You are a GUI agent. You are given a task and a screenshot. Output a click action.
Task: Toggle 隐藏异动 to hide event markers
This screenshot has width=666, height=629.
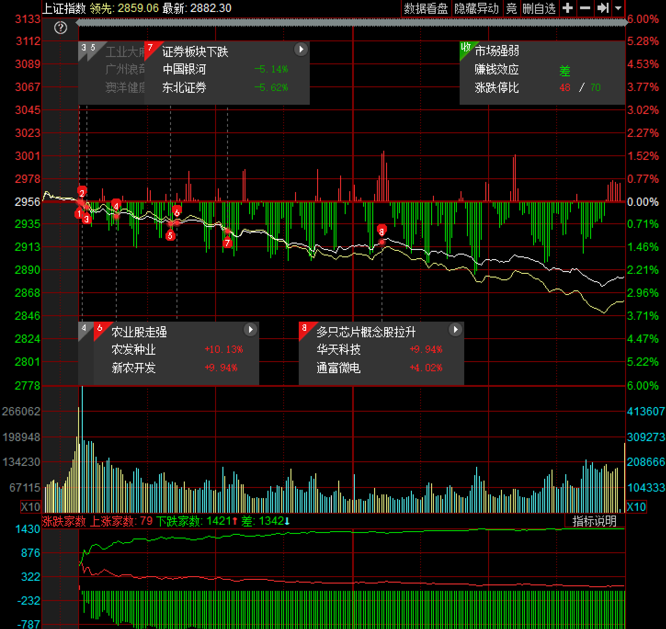[x=476, y=8]
